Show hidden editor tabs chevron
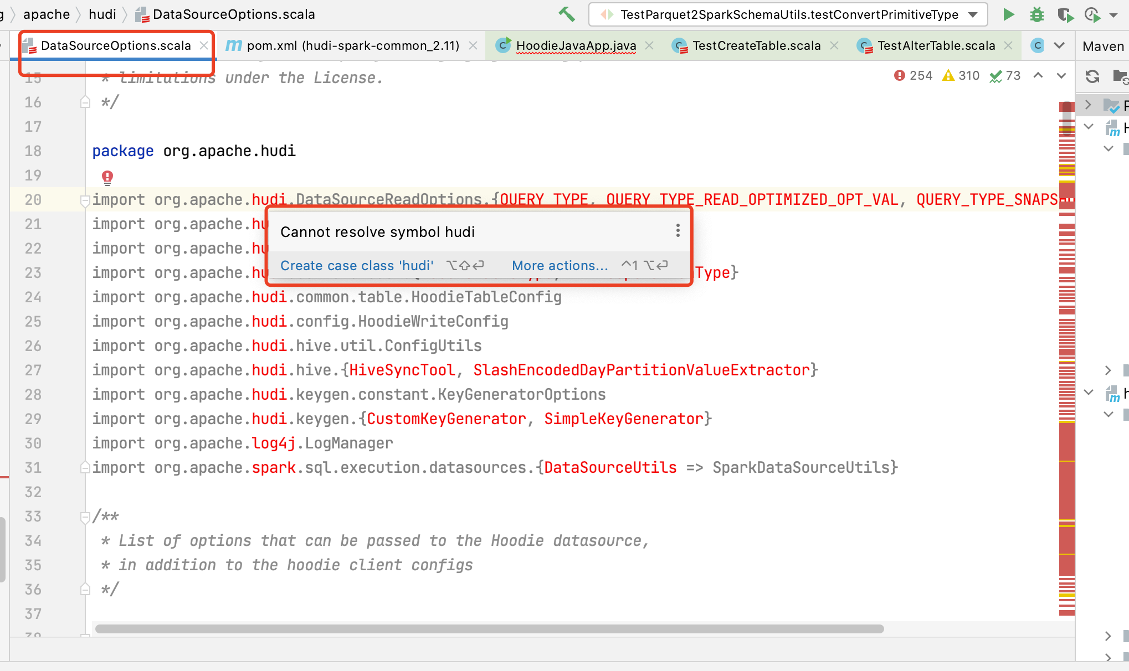1129x671 pixels. point(1059,45)
